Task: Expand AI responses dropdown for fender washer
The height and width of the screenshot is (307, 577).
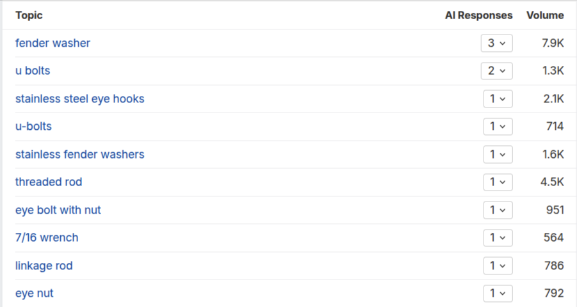Action: point(497,43)
